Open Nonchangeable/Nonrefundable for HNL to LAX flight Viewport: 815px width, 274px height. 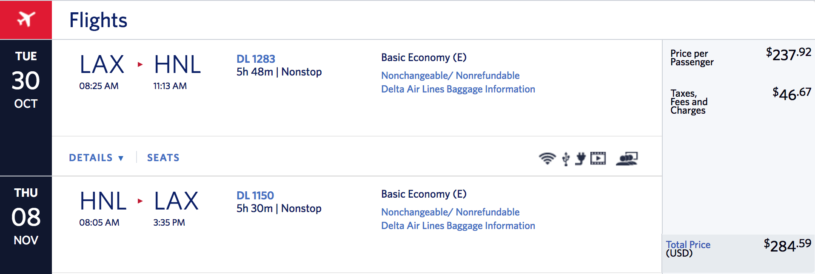pyautogui.click(x=450, y=212)
